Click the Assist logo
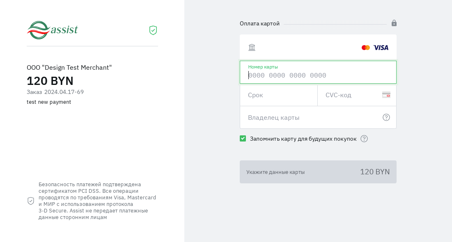 [52, 30]
